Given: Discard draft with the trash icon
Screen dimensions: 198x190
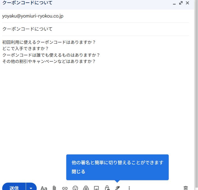Looking at the screenshot, I should tap(185, 188).
